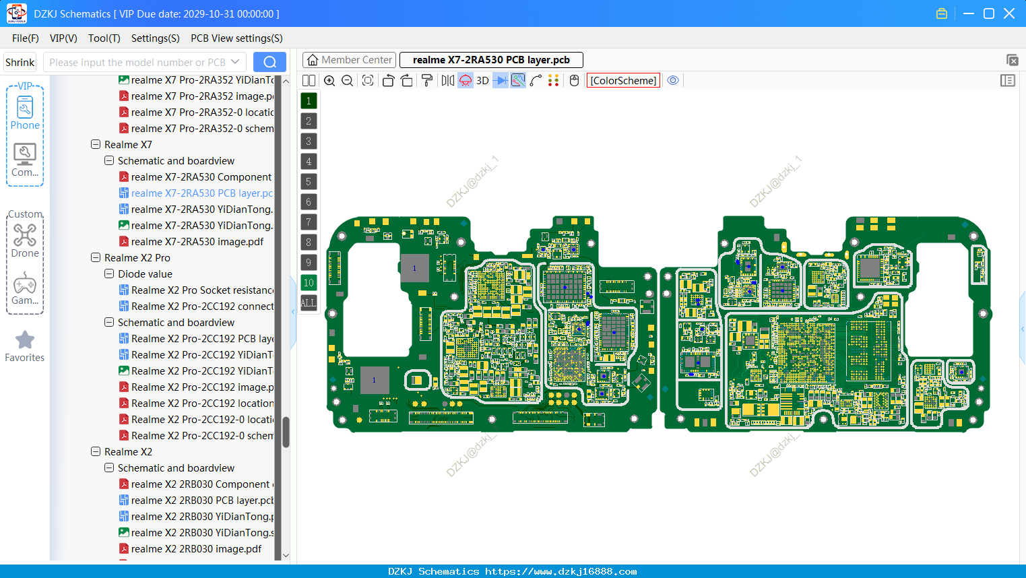Select the VIP Phone category
1026x578 pixels.
coord(25,113)
